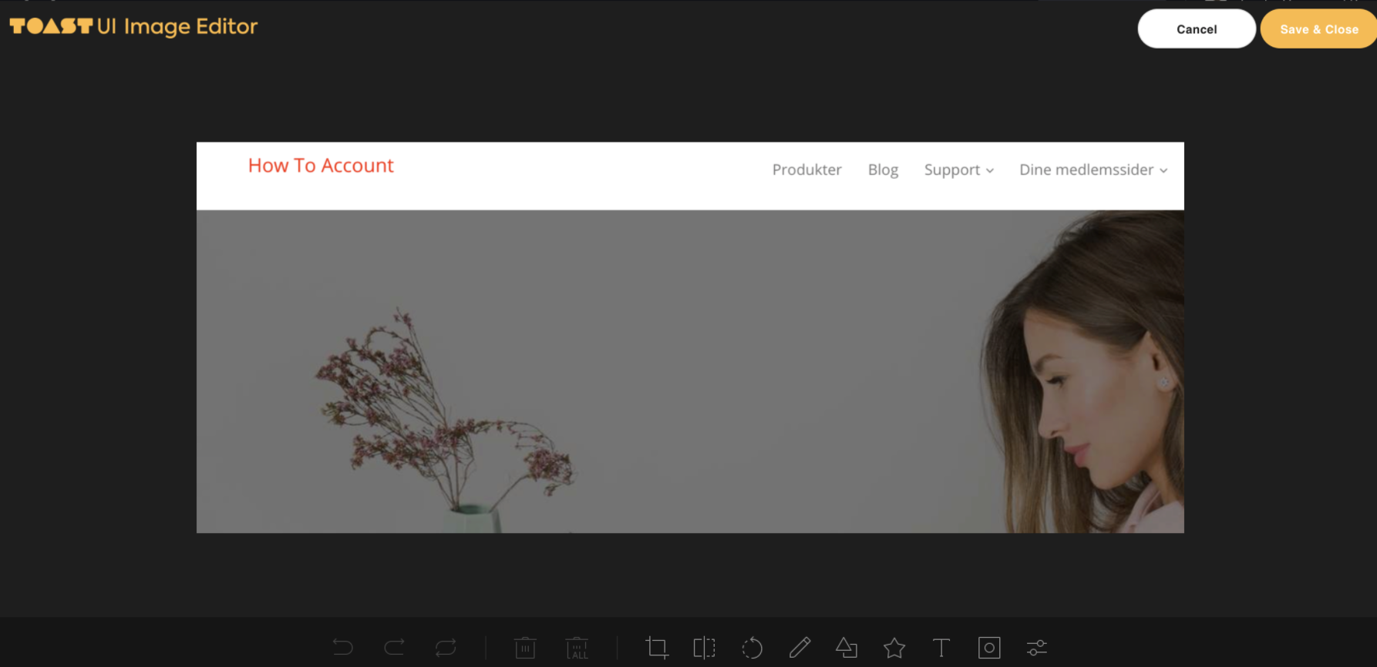Click the Delete All icon
The image size is (1377, 667).
click(x=577, y=647)
